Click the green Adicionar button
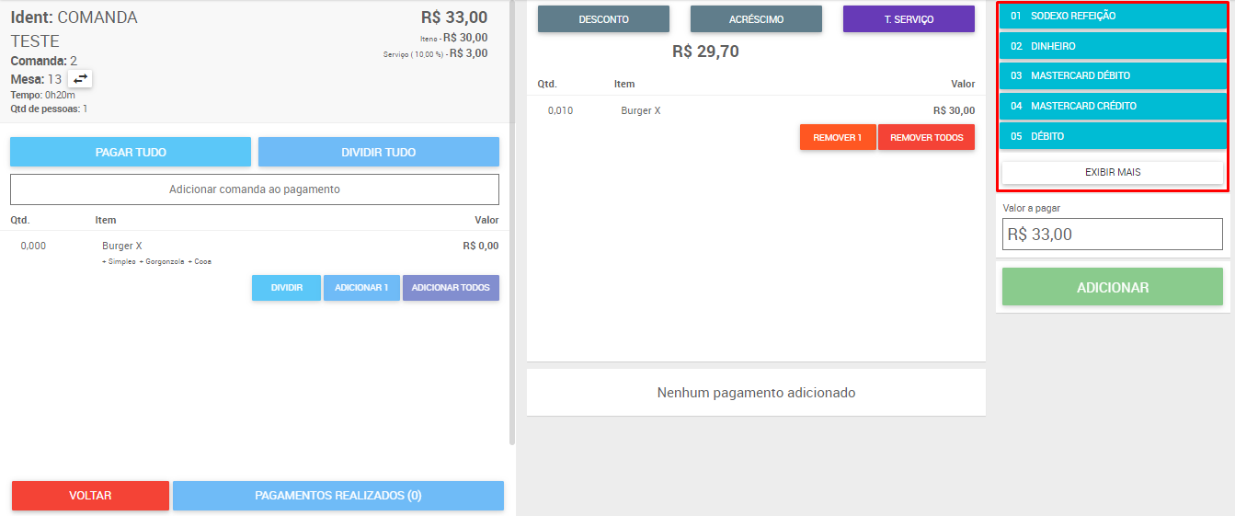This screenshot has width=1235, height=516. (1113, 287)
